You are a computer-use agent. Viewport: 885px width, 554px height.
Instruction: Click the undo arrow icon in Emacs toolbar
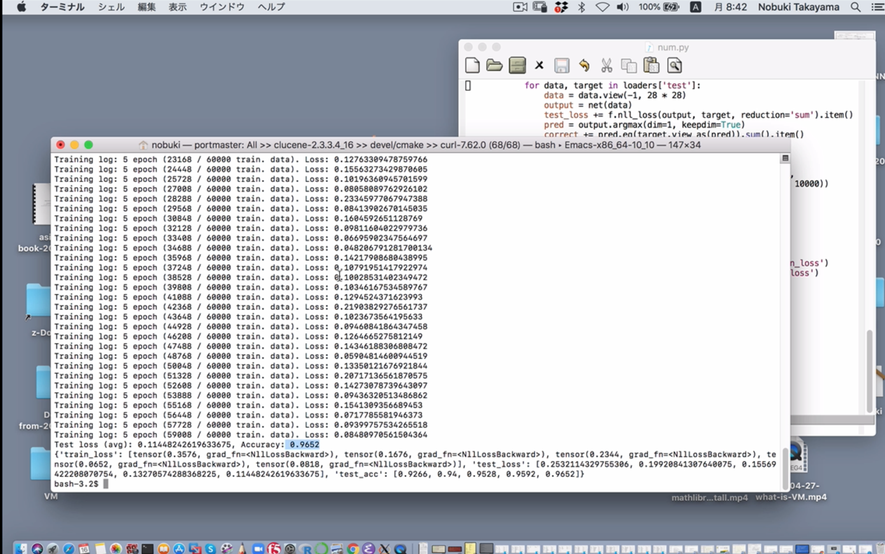tap(584, 65)
